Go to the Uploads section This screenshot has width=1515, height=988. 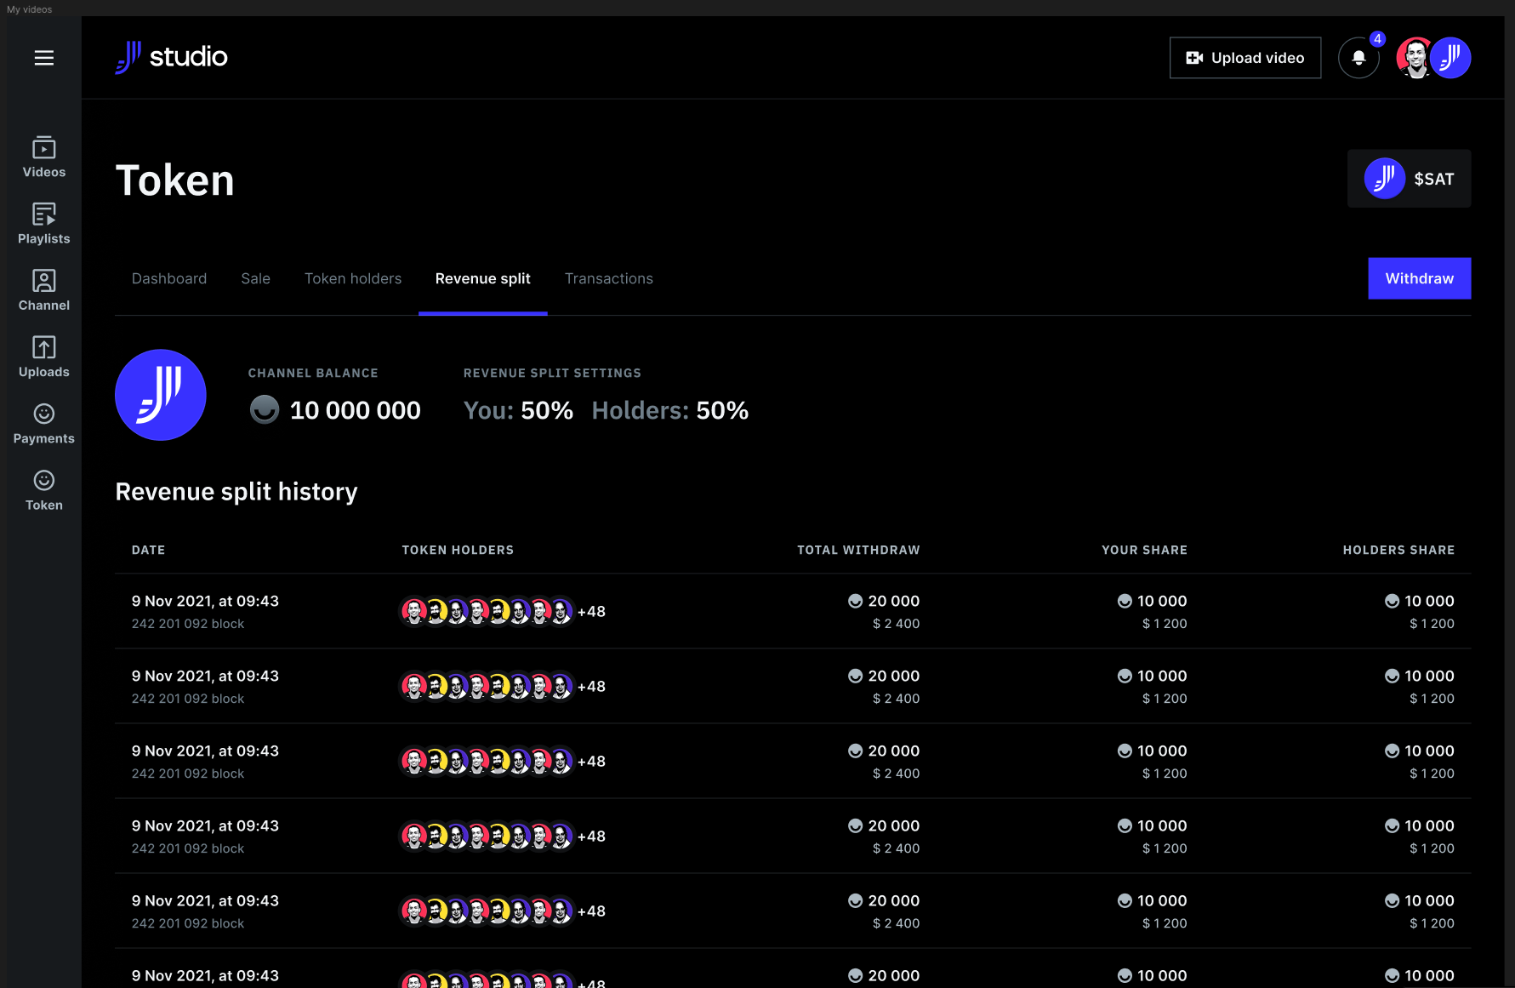[x=43, y=356]
